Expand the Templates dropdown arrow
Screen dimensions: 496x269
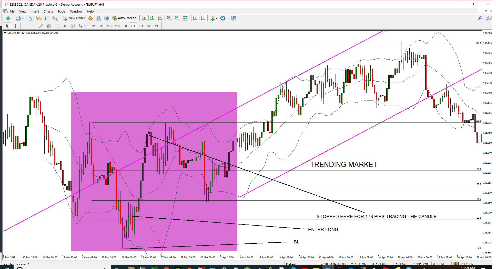pos(238,18)
